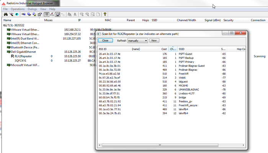Select the Prolinair Blagnac Guest entry
The height and width of the screenshot is (153, 268).
pos(172,66)
